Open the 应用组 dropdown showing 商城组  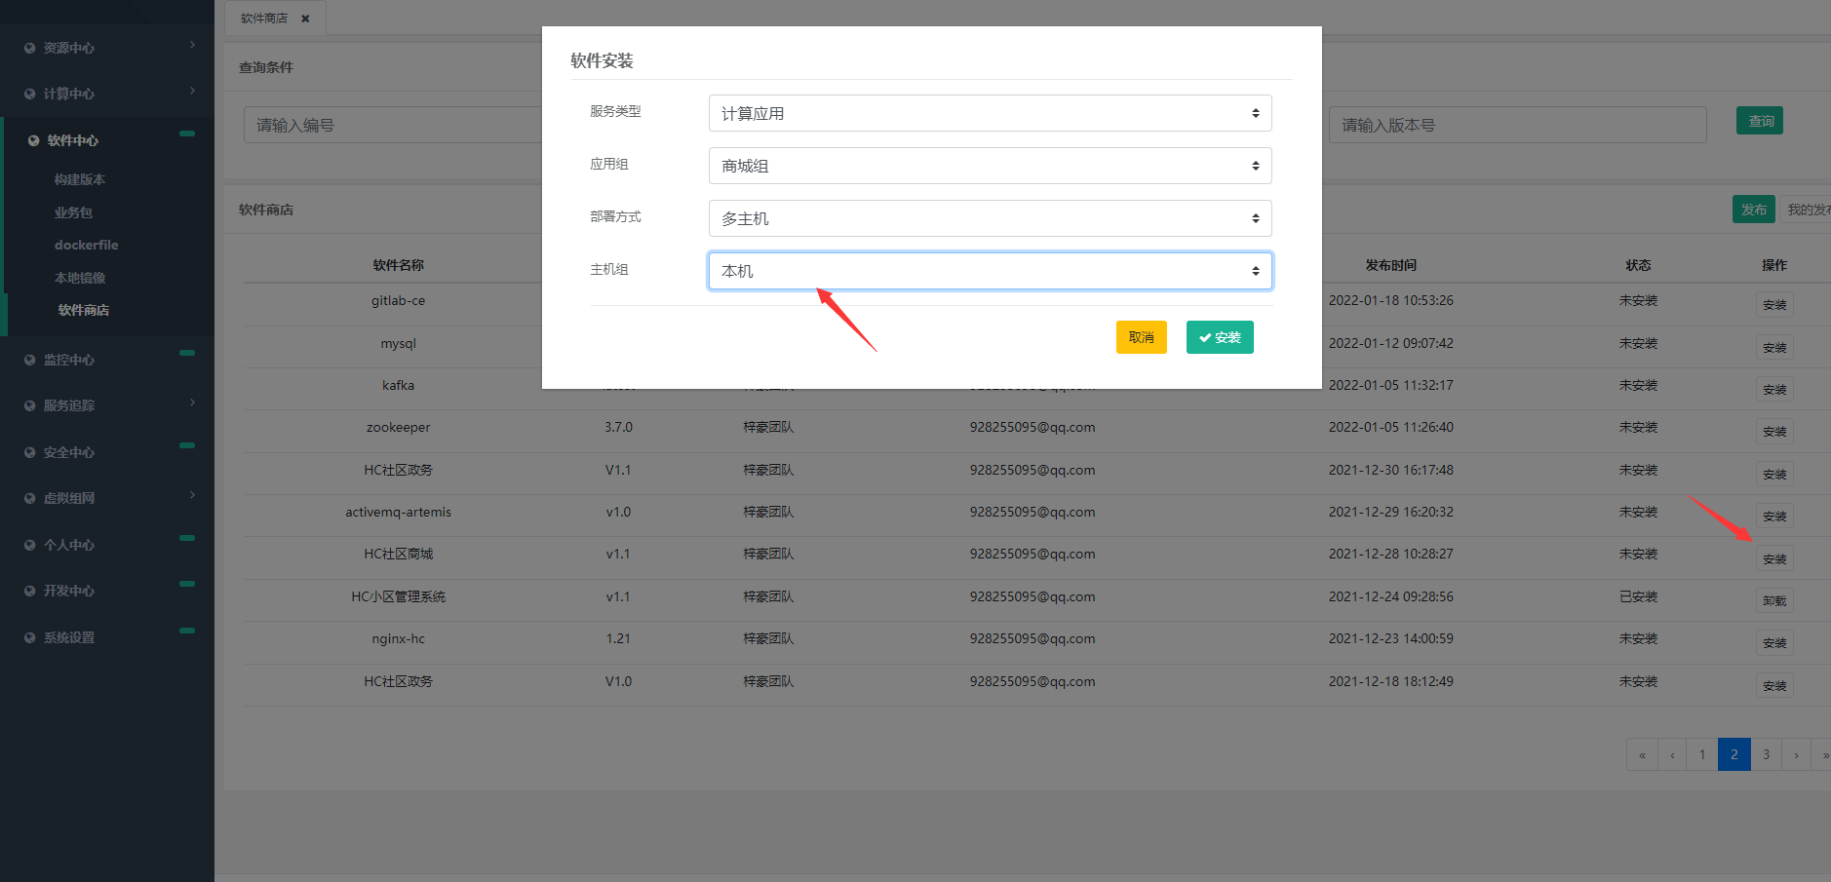pos(990,166)
